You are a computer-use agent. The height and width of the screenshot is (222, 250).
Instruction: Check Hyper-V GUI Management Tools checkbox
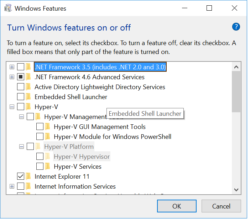click(40, 126)
